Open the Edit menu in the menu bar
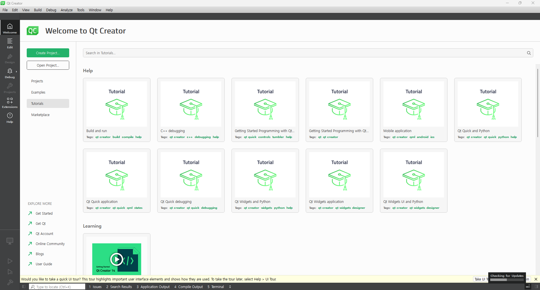Image resolution: width=540 pixels, height=290 pixels. tap(15, 10)
